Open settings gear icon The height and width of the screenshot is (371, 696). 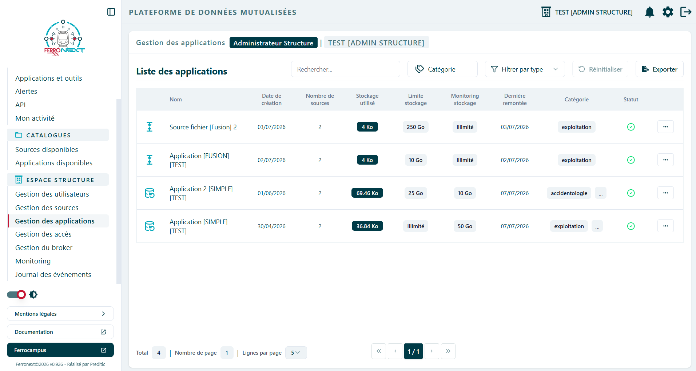coord(668,12)
